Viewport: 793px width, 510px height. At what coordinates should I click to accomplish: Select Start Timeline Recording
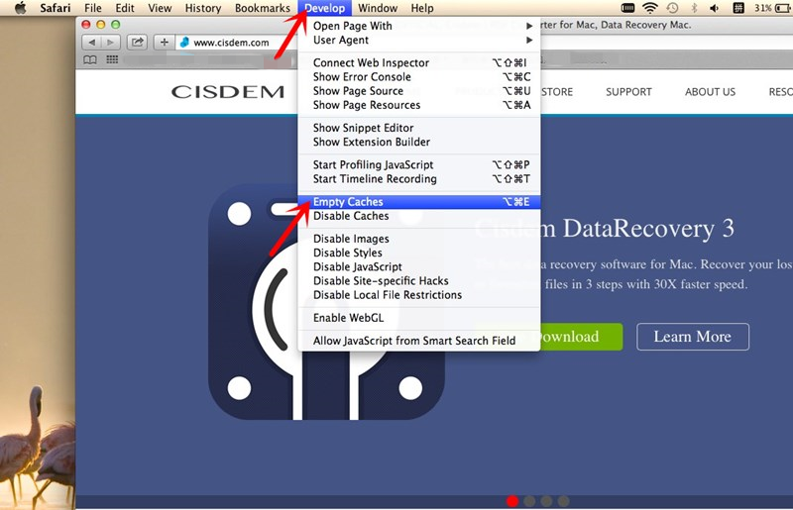(x=419, y=179)
